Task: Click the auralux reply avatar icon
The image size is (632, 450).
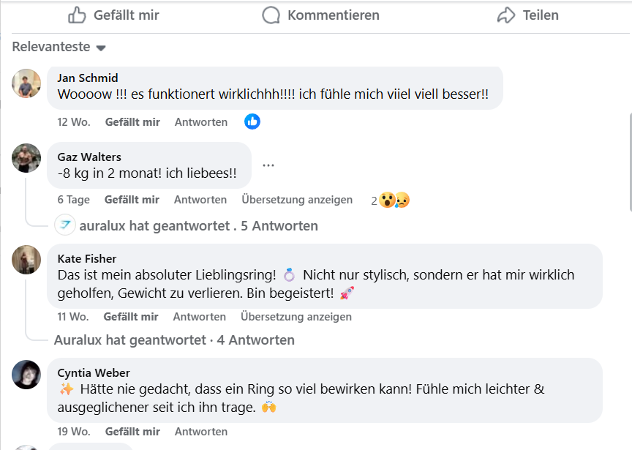Action: click(65, 225)
